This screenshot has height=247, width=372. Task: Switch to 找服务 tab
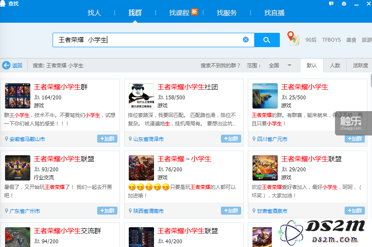(227, 13)
